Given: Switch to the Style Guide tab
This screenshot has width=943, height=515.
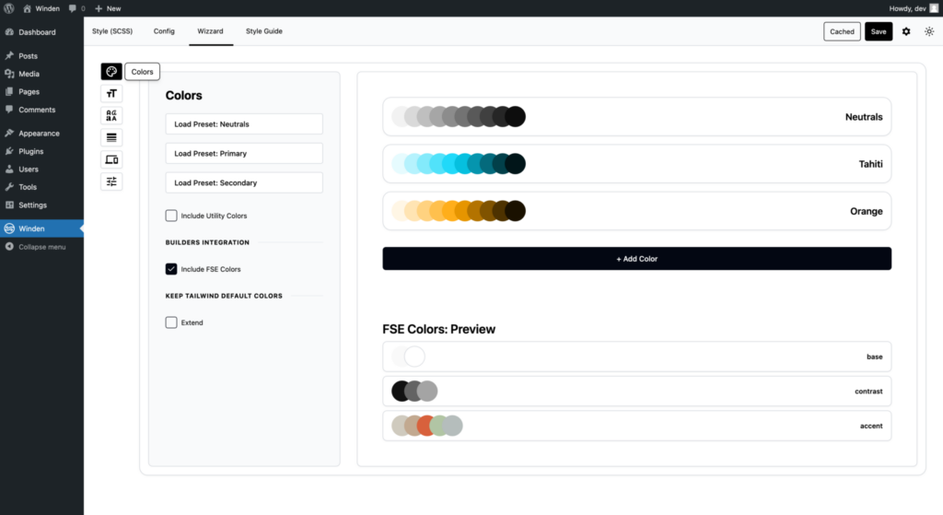Looking at the screenshot, I should pos(264,31).
